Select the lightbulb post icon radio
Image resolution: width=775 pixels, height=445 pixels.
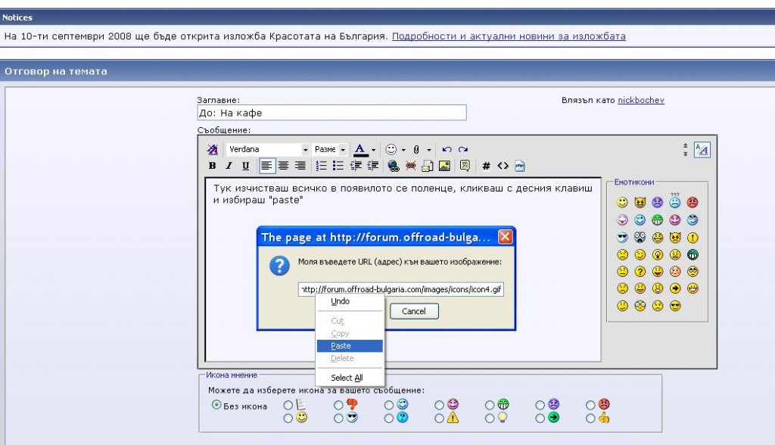(x=490, y=419)
